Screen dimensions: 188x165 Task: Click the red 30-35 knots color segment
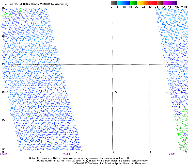click(x=153, y=3)
